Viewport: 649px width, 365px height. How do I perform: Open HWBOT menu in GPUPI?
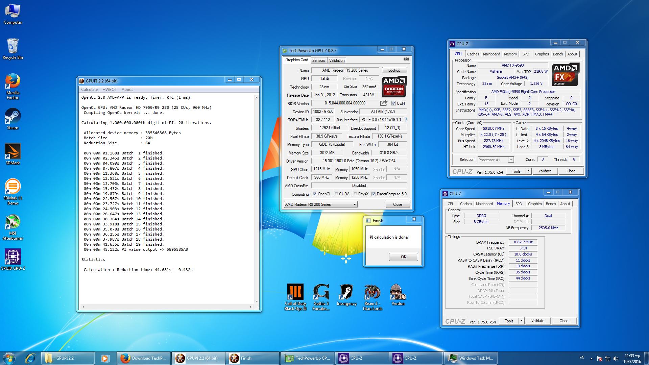pos(110,90)
